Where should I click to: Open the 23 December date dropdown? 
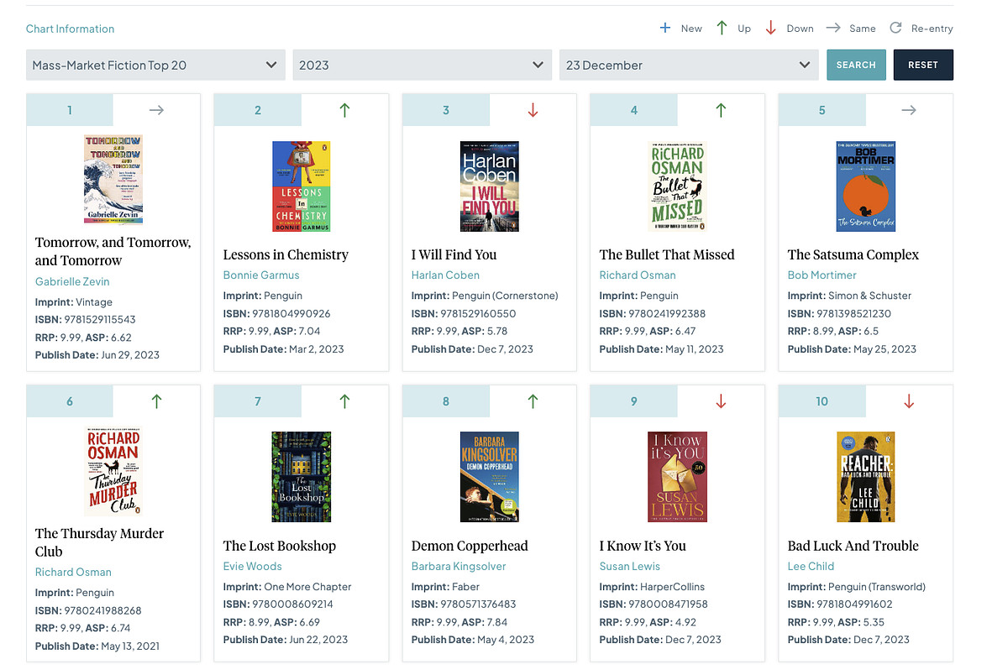(688, 65)
